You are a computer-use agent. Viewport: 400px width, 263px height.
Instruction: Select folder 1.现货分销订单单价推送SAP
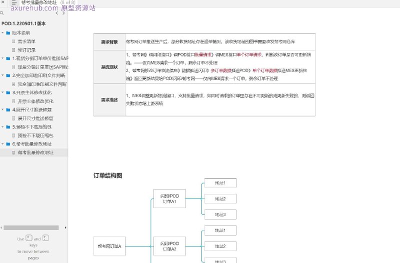[40, 58]
